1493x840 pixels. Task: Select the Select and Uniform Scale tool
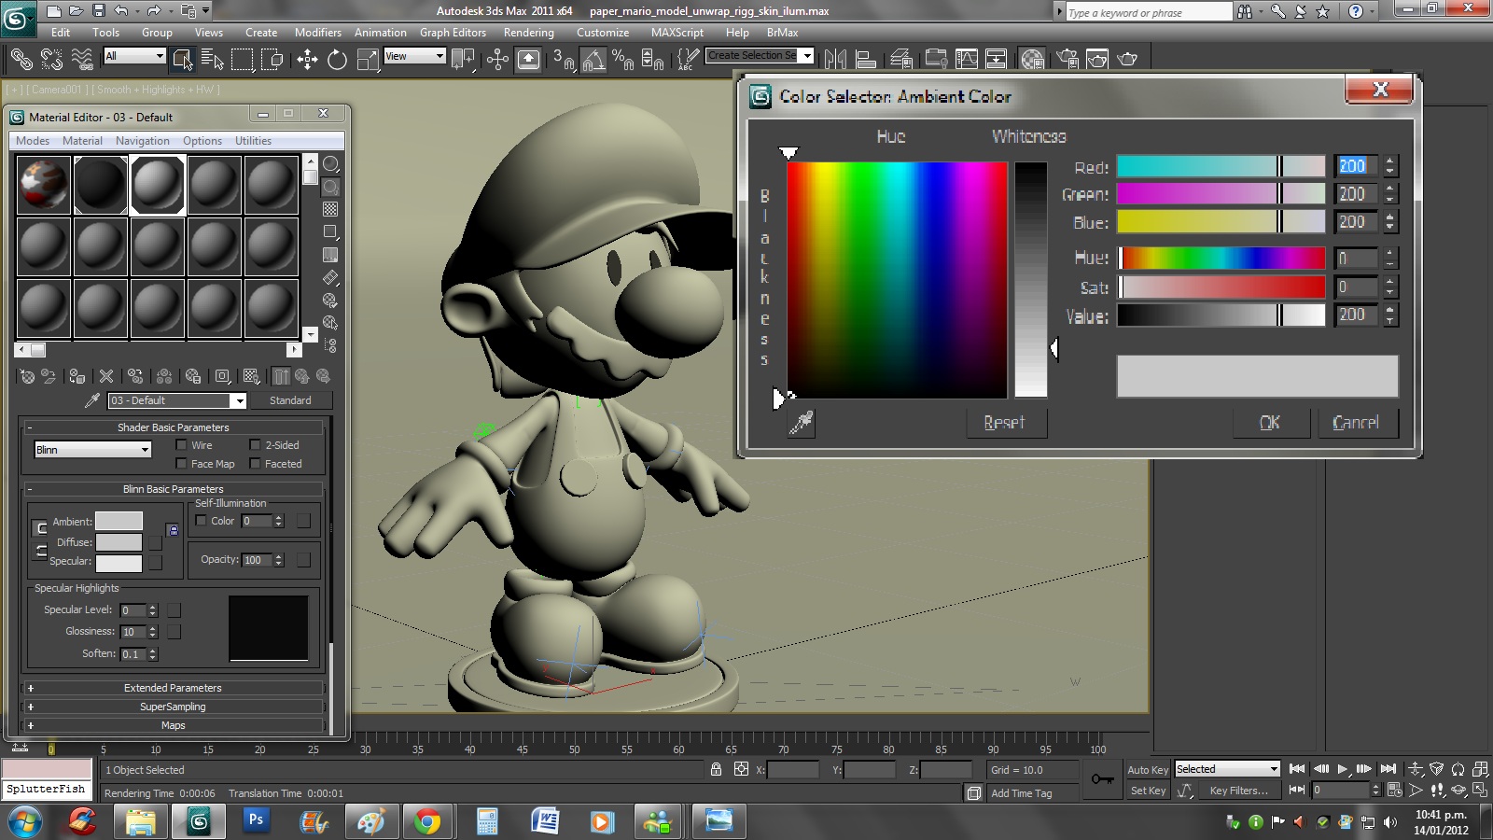pos(368,60)
